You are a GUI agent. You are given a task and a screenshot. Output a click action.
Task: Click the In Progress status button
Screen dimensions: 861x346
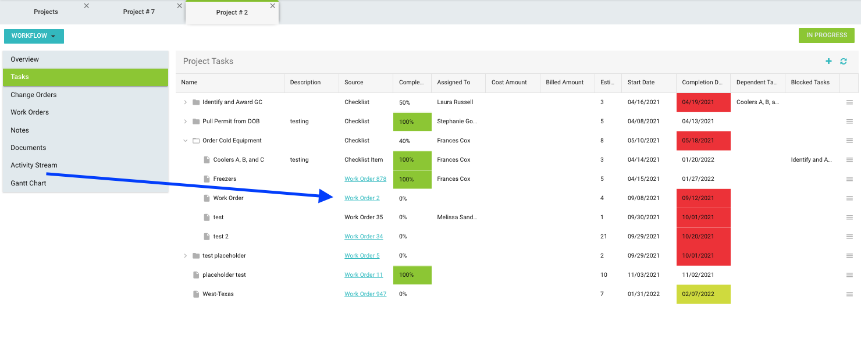click(x=826, y=35)
